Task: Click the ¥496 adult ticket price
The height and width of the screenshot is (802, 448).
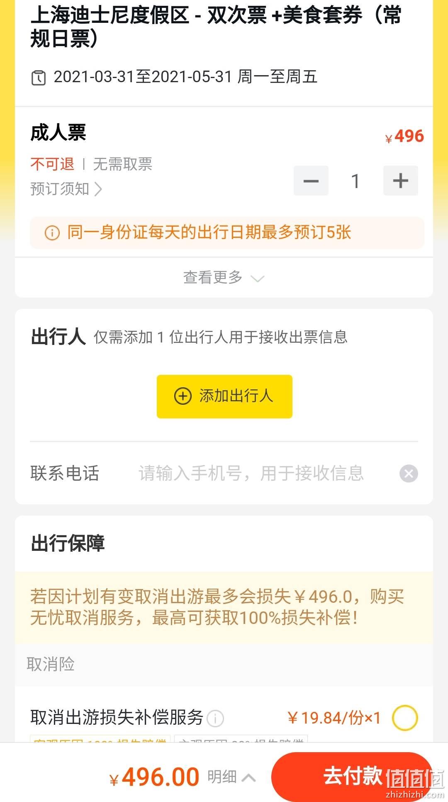Action: (404, 136)
